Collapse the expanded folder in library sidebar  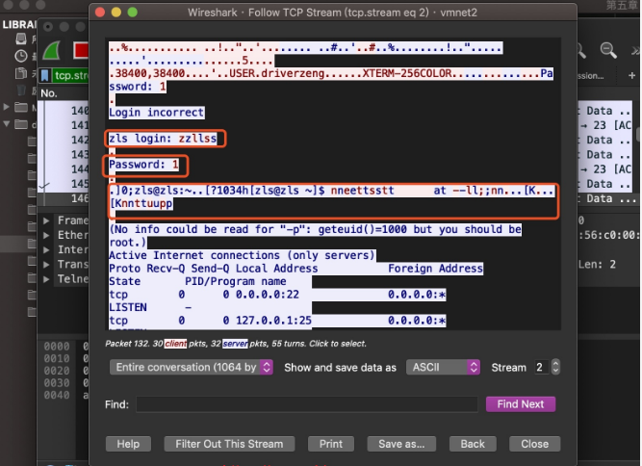point(7,123)
